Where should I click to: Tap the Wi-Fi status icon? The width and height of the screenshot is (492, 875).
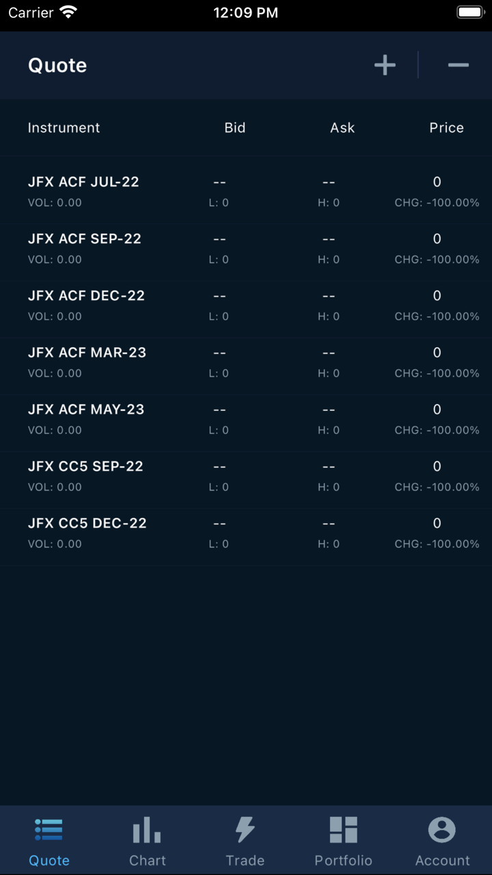coord(68,12)
